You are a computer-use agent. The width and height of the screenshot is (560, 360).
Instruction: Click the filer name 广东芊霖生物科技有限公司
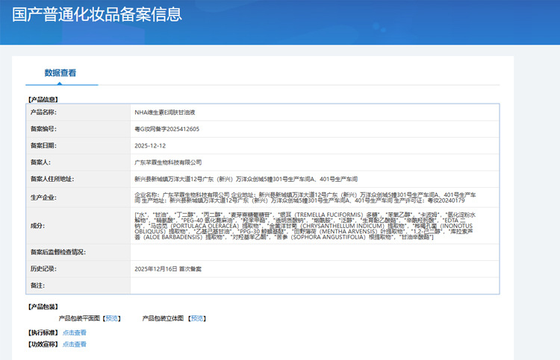coord(168,162)
